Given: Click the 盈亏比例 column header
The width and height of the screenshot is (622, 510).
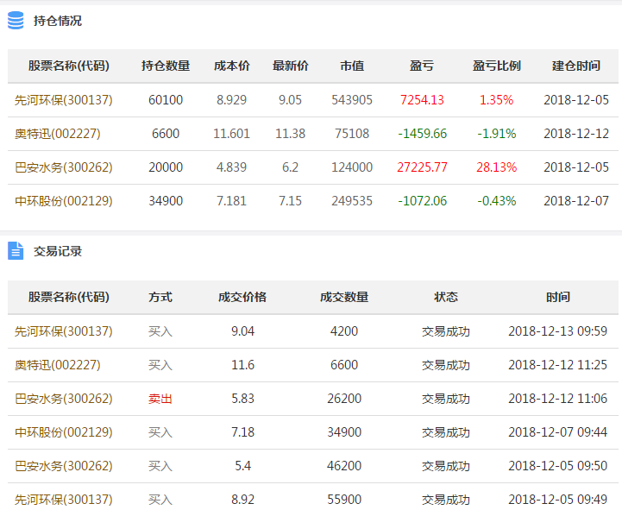Looking at the screenshot, I should pos(497,66).
